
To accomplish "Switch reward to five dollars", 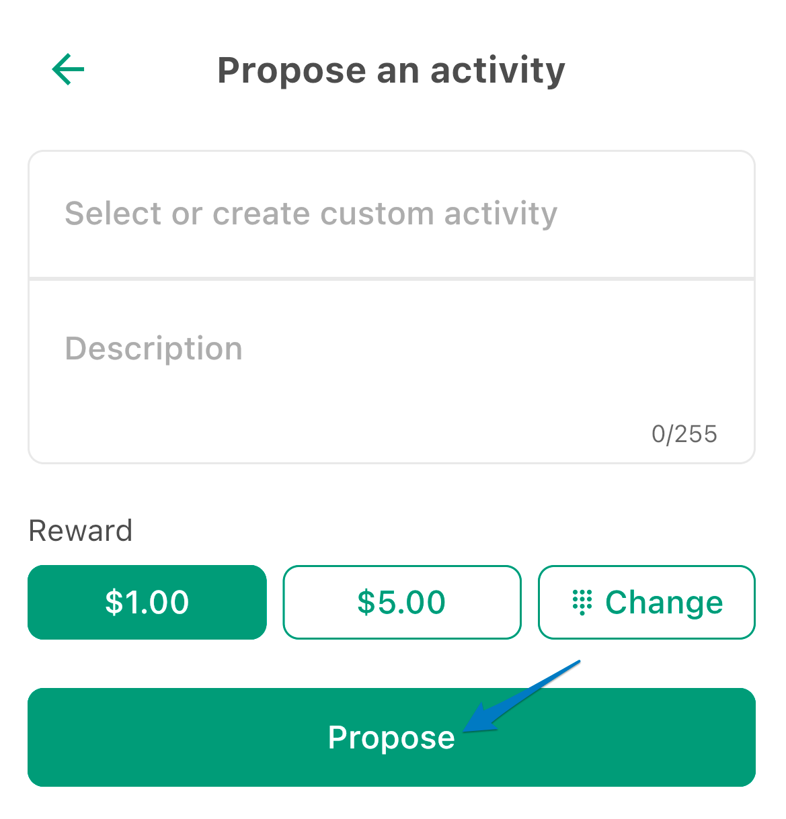I will pyautogui.click(x=402, y=602).
